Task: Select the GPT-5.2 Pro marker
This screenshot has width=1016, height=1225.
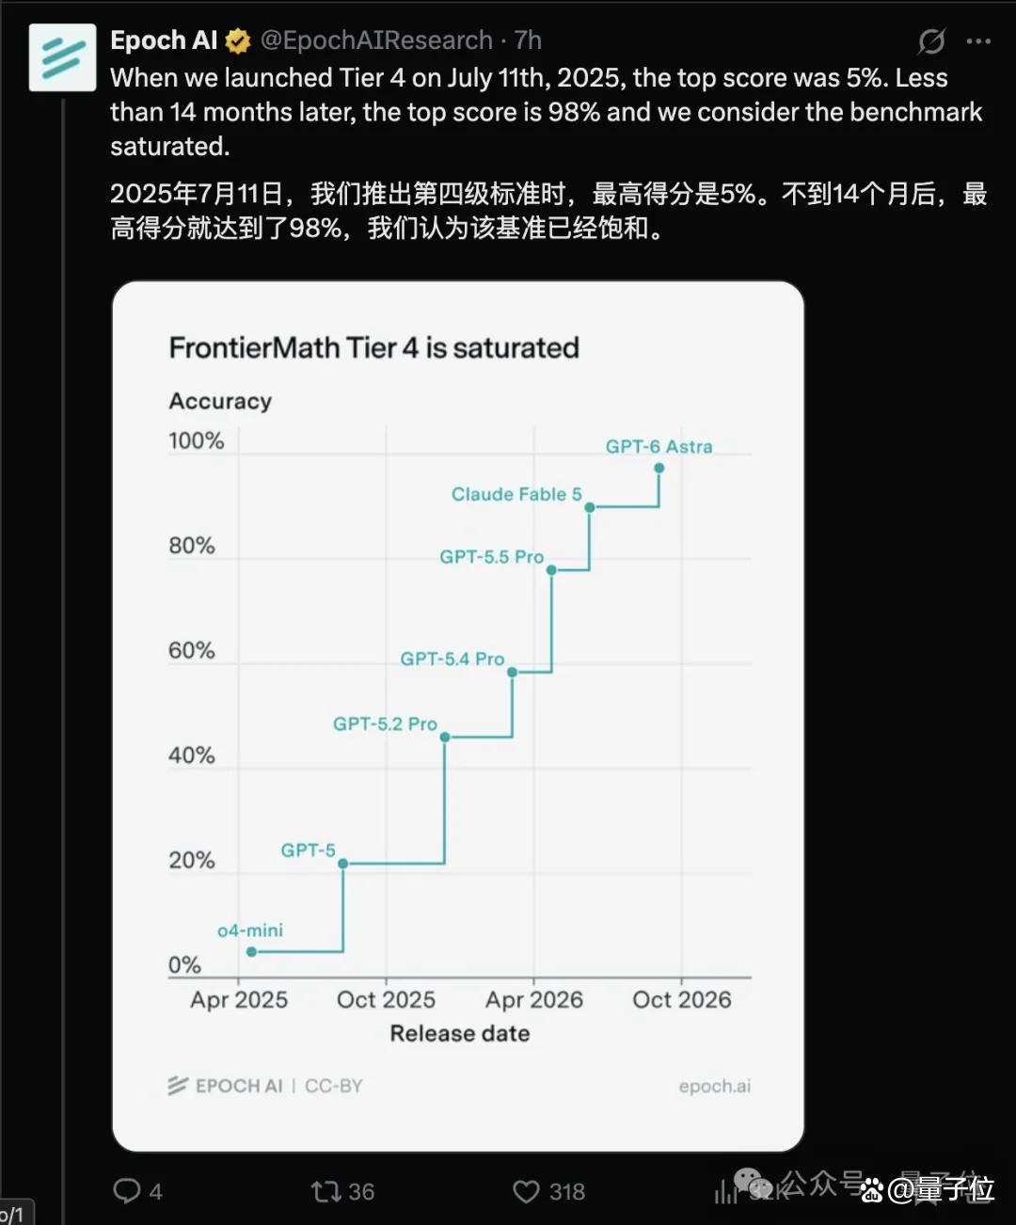Action: [445, 738]
